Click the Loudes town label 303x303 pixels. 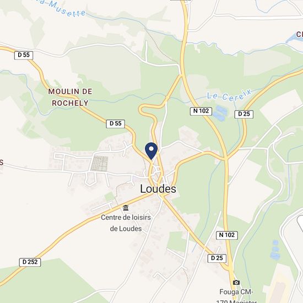coord(158,189)
